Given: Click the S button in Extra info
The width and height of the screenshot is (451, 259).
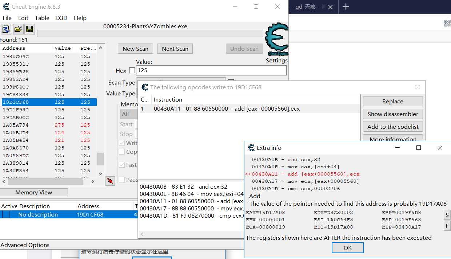Looking at the screenshot, I should [x=447, y=215].
